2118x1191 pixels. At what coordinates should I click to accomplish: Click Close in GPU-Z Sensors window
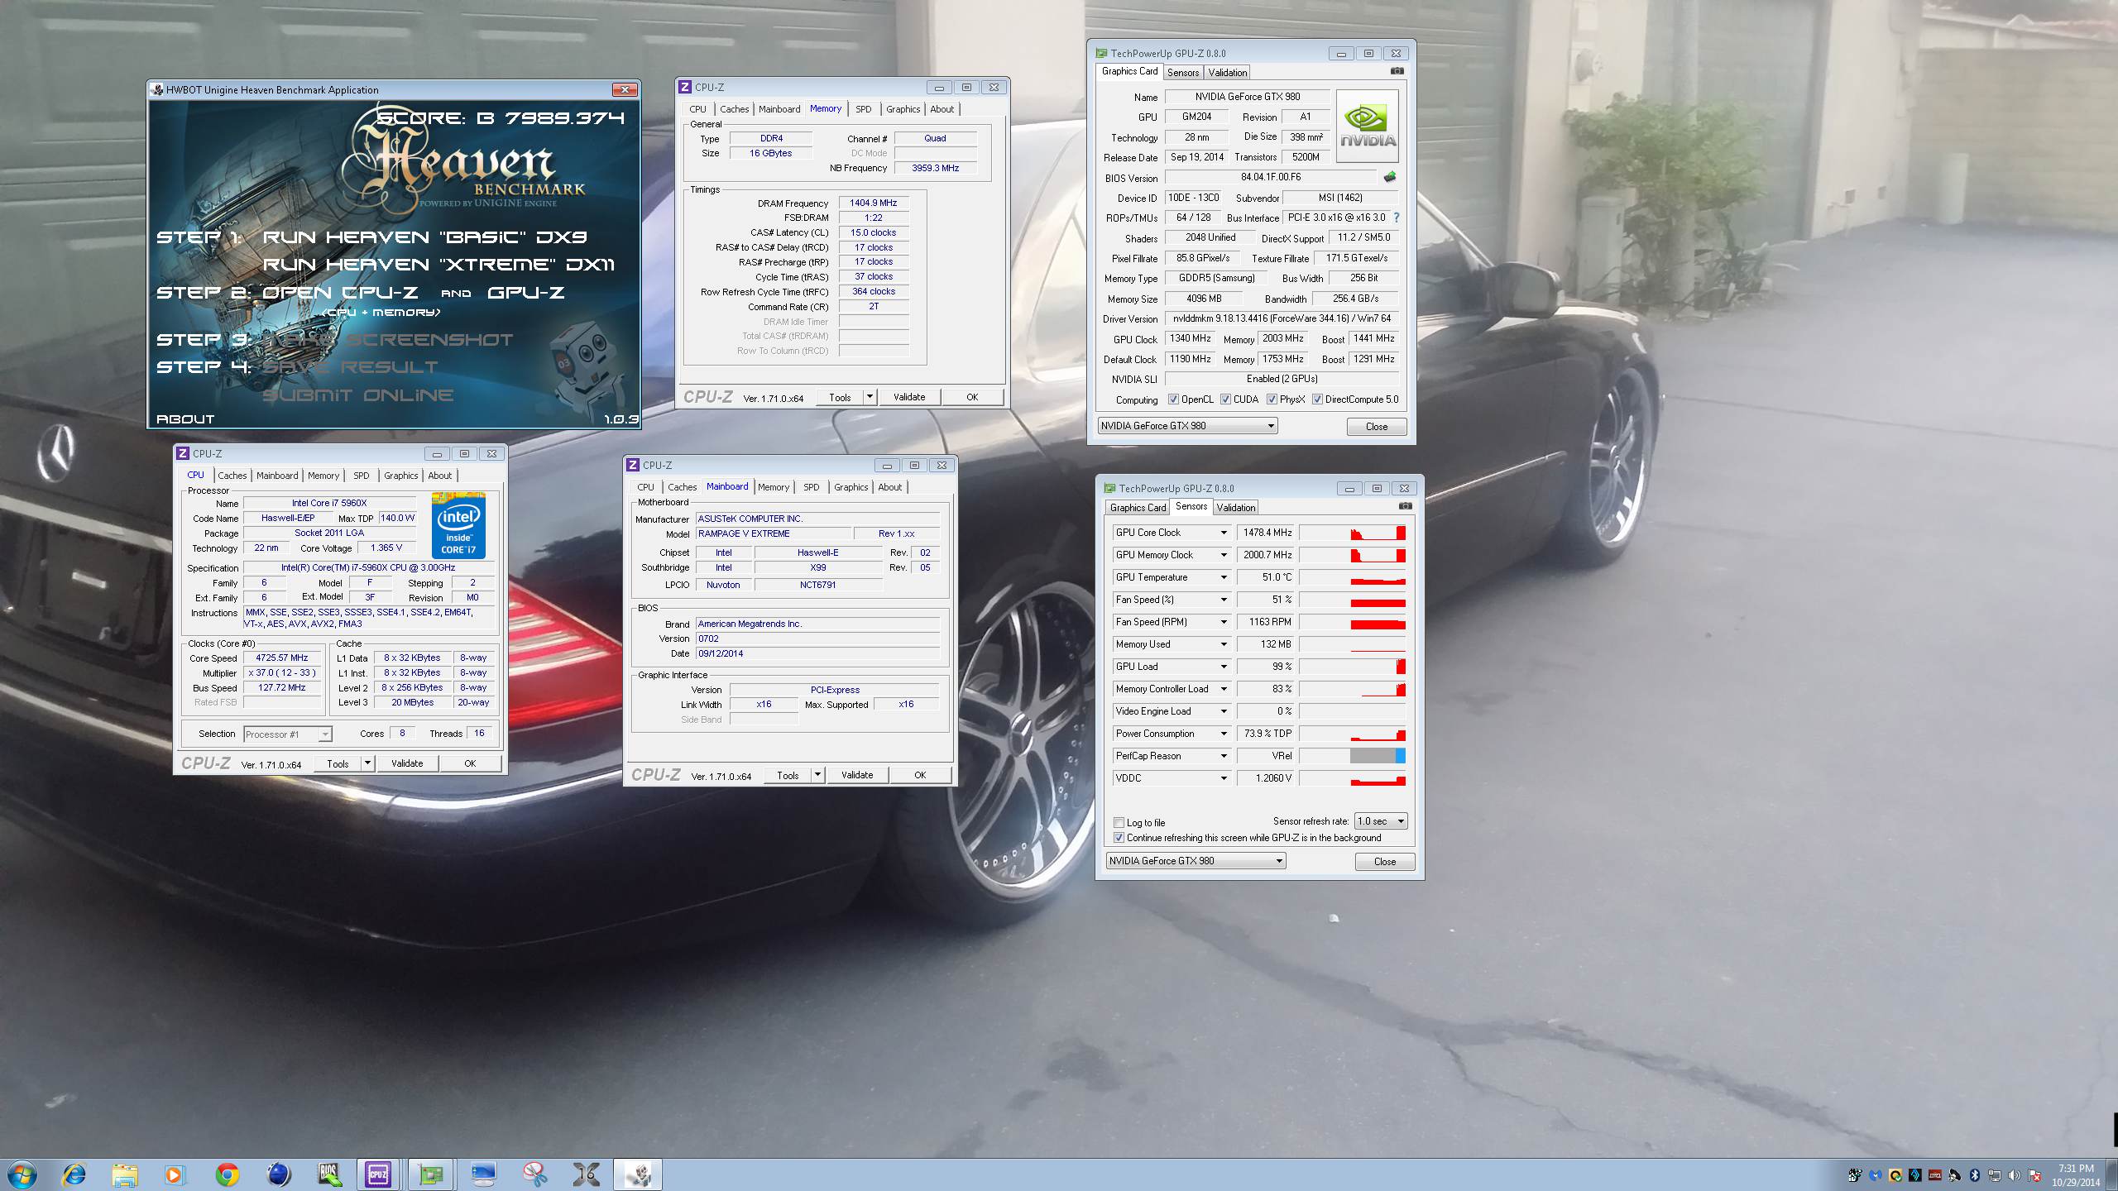pos(1384,862)
